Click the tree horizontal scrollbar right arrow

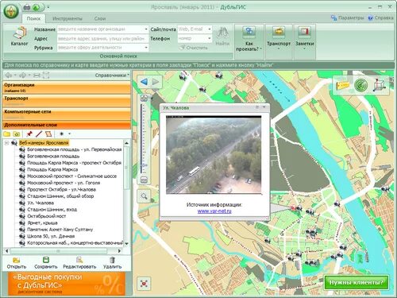tap(119, 250)
